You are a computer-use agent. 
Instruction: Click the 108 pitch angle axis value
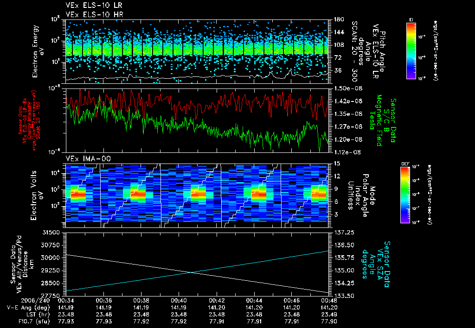click(339, 45)
